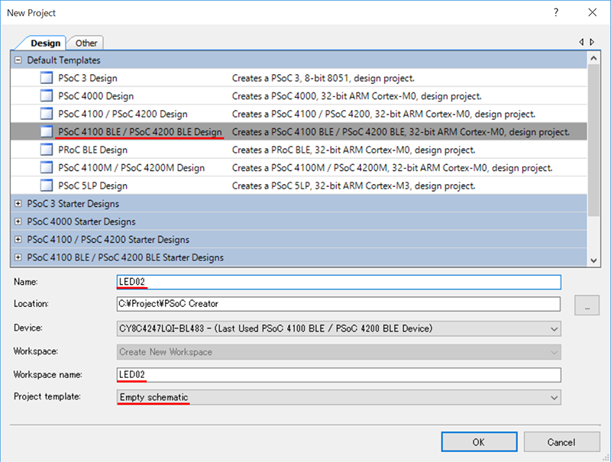Browse for location with the ... button

[x=587, y=305]
